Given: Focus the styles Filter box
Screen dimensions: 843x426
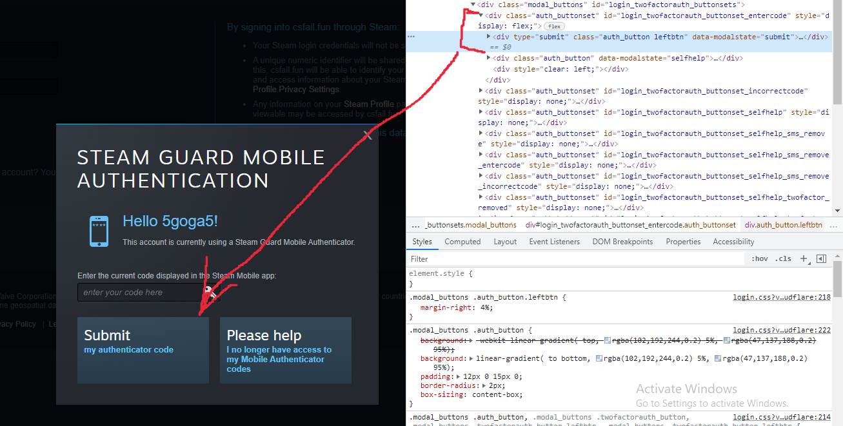Looking at the screenshot, I should tap(577, 259).
